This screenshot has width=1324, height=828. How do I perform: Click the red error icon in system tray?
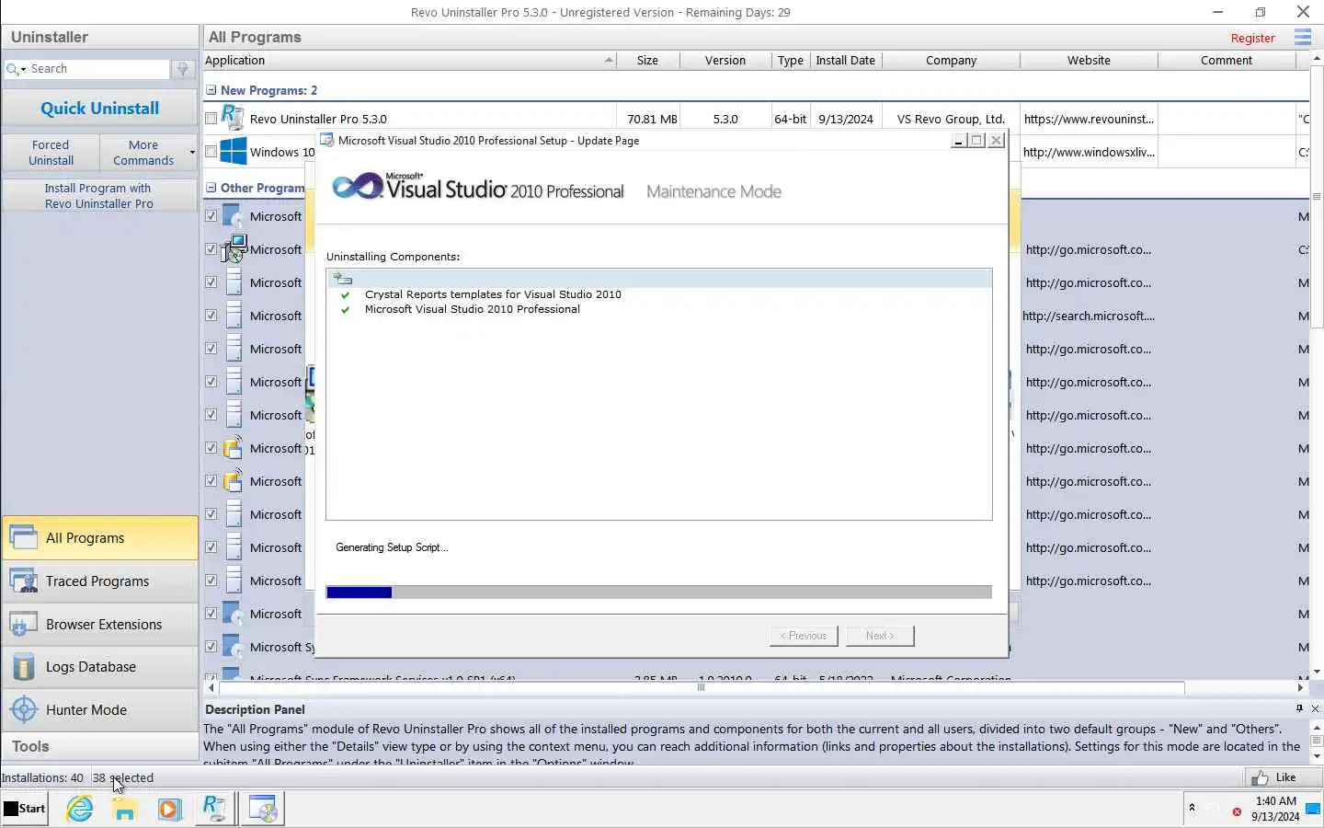pyautogui.click(x=1237, y=811)
